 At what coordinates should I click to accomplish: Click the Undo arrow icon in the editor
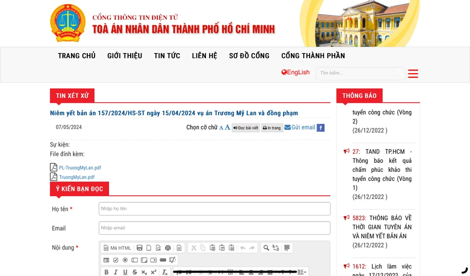(x=242, y=248)
